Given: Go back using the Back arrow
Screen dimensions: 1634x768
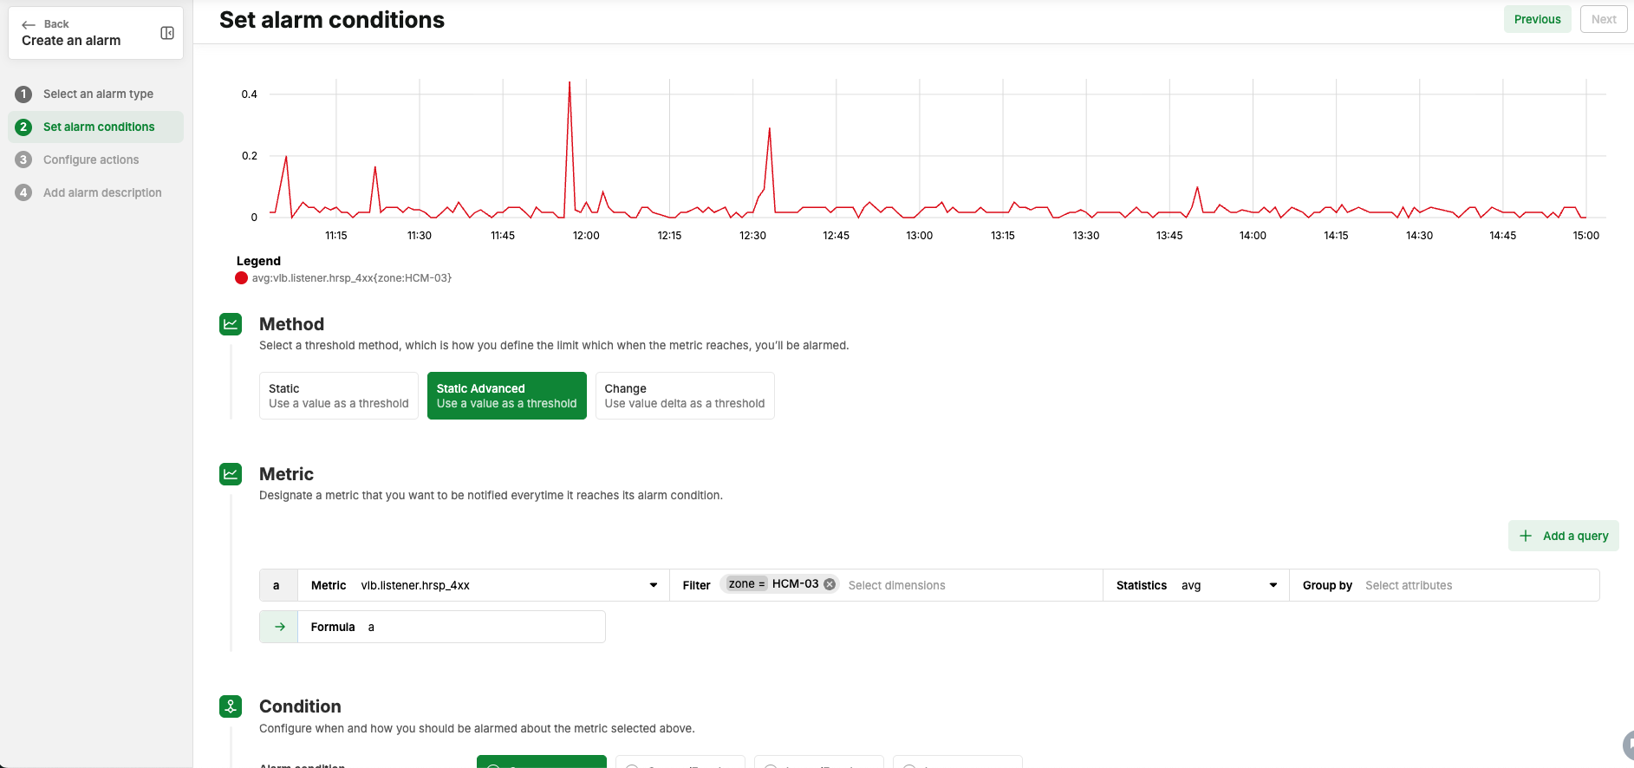Looking at the screenshot, I should pos(29,24).
